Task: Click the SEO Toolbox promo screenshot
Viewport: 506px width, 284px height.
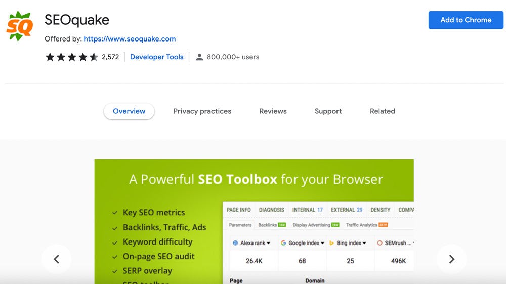Action: pyautogui.click(x=254, y=222)
